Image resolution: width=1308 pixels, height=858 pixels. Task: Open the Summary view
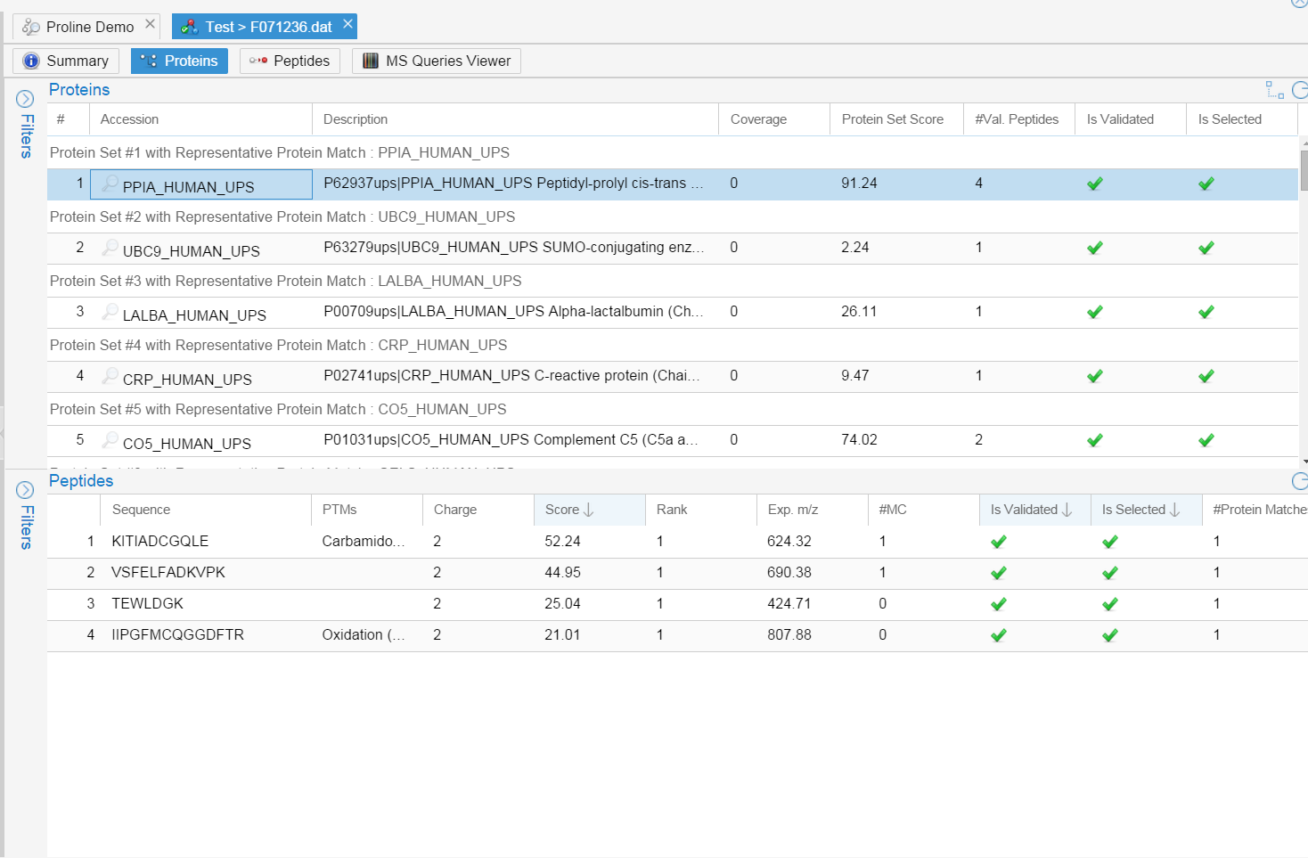66,61
